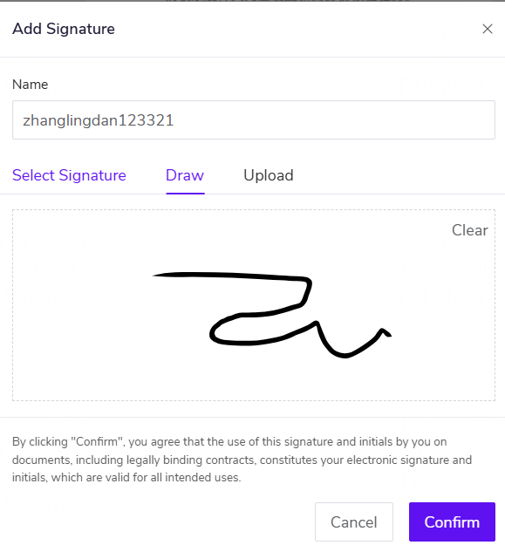505x552 pixels.
Task: Clear the drawn signature
Action: 470,230
